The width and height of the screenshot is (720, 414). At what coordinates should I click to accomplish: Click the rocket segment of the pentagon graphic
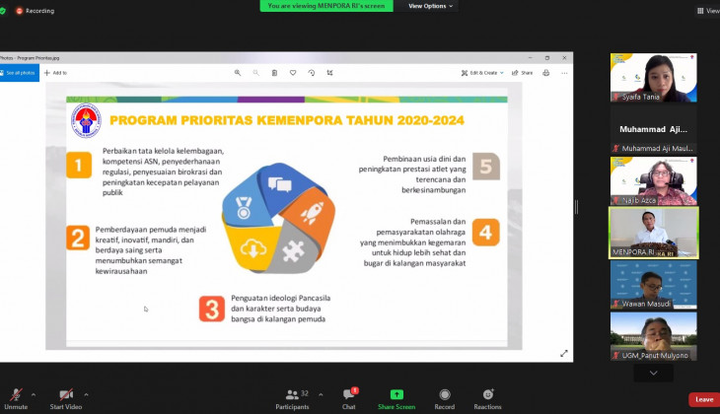(312, 212)
